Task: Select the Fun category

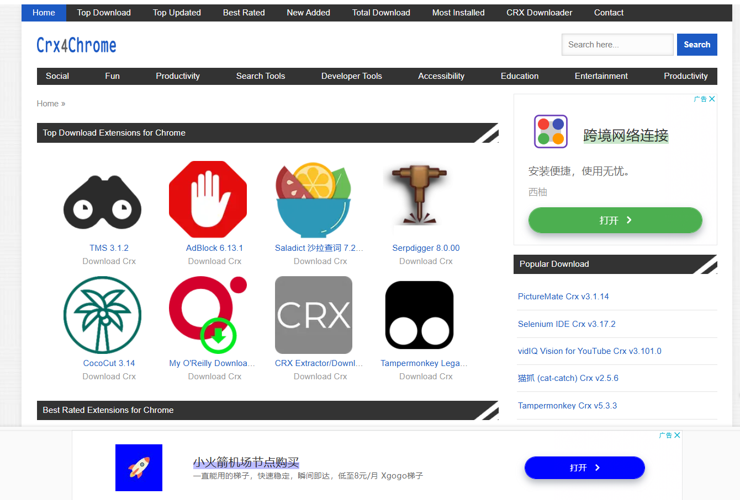Action: [112, 76]
